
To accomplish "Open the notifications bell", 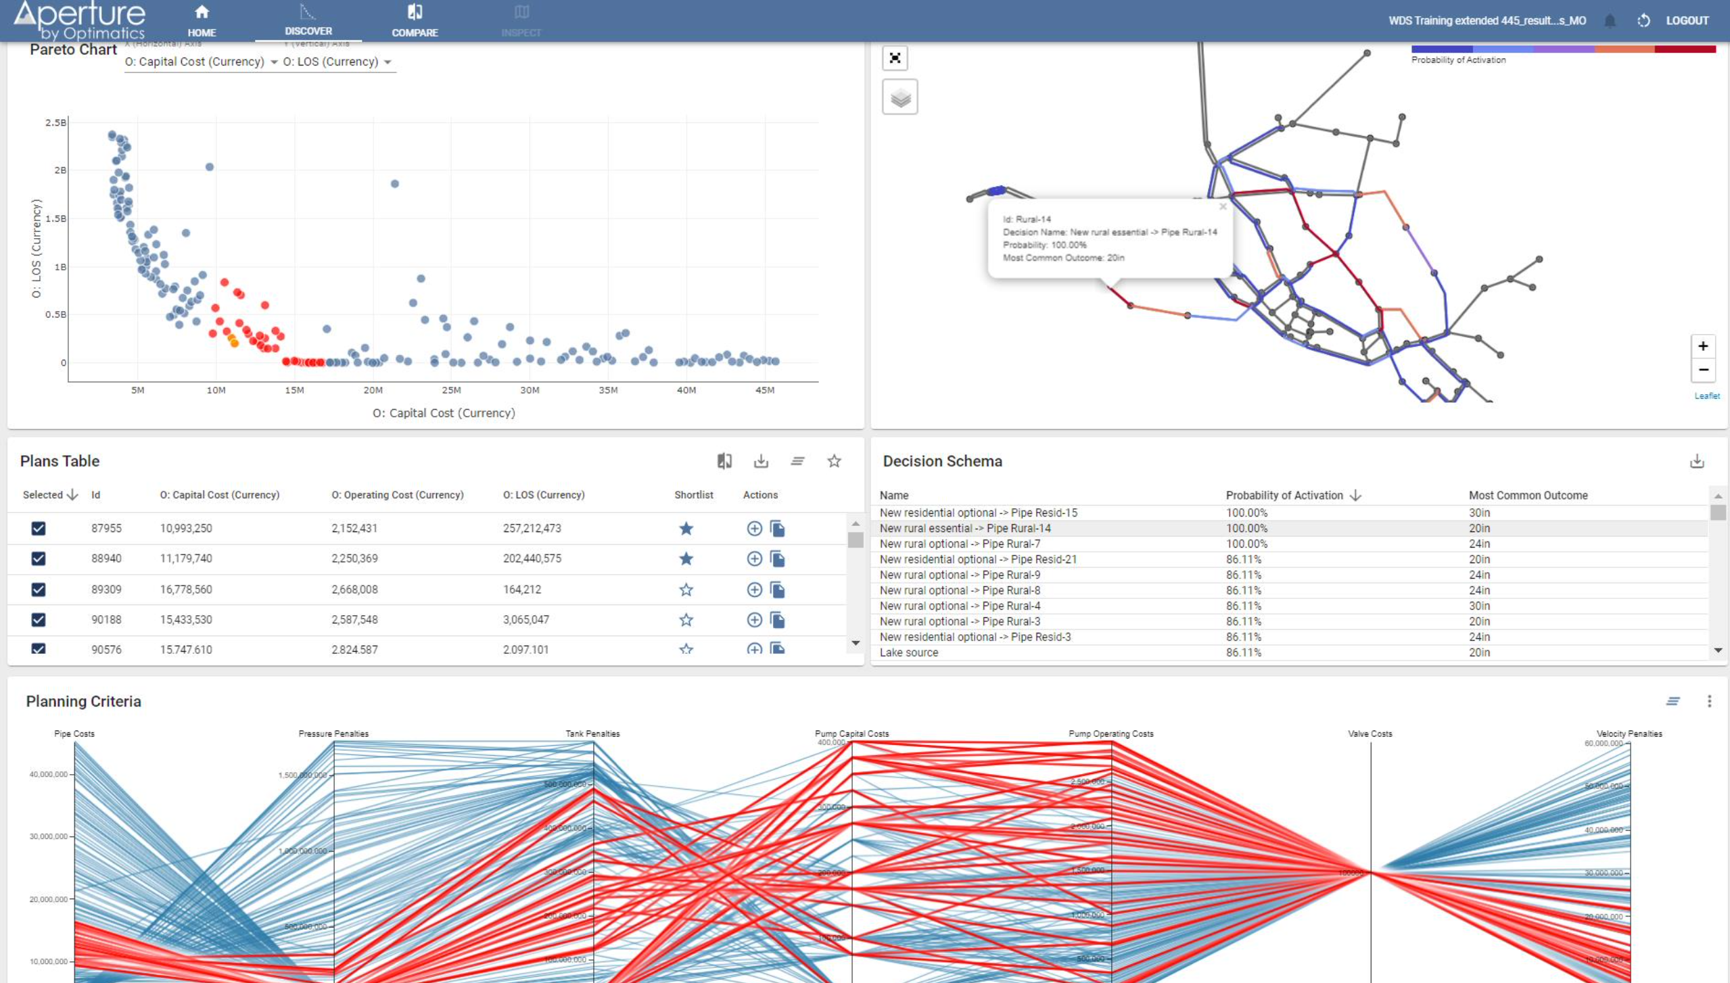I will [x=1610, y=21].
